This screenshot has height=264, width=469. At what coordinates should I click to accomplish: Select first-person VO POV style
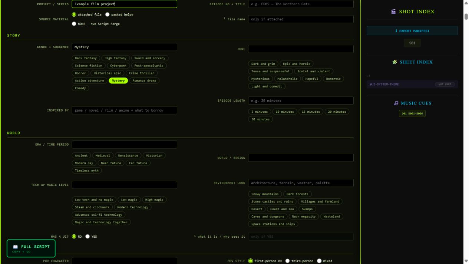[x=251, y=261]
